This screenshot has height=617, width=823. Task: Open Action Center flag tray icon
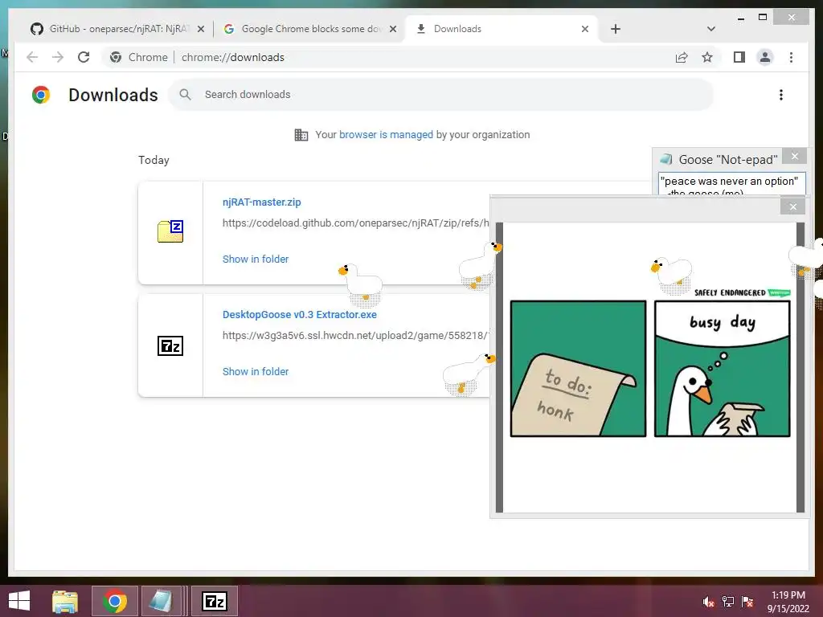coord(747,602)
